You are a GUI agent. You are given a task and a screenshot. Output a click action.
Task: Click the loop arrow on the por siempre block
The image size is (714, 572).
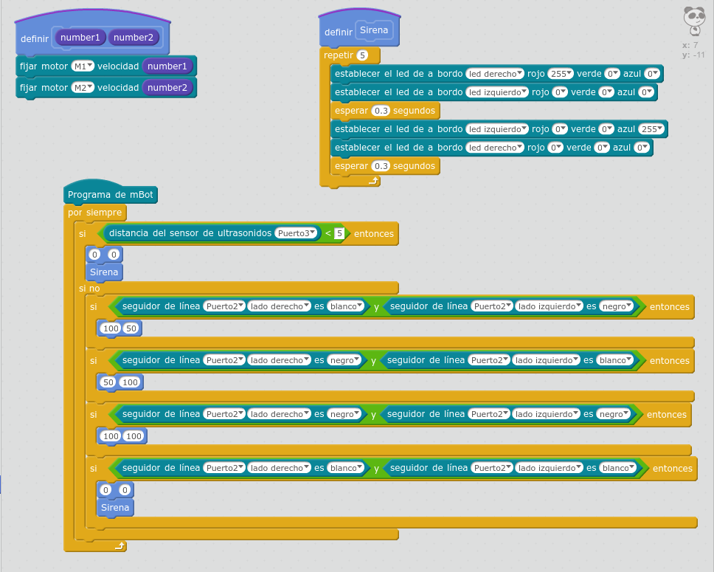pos(121,546)
